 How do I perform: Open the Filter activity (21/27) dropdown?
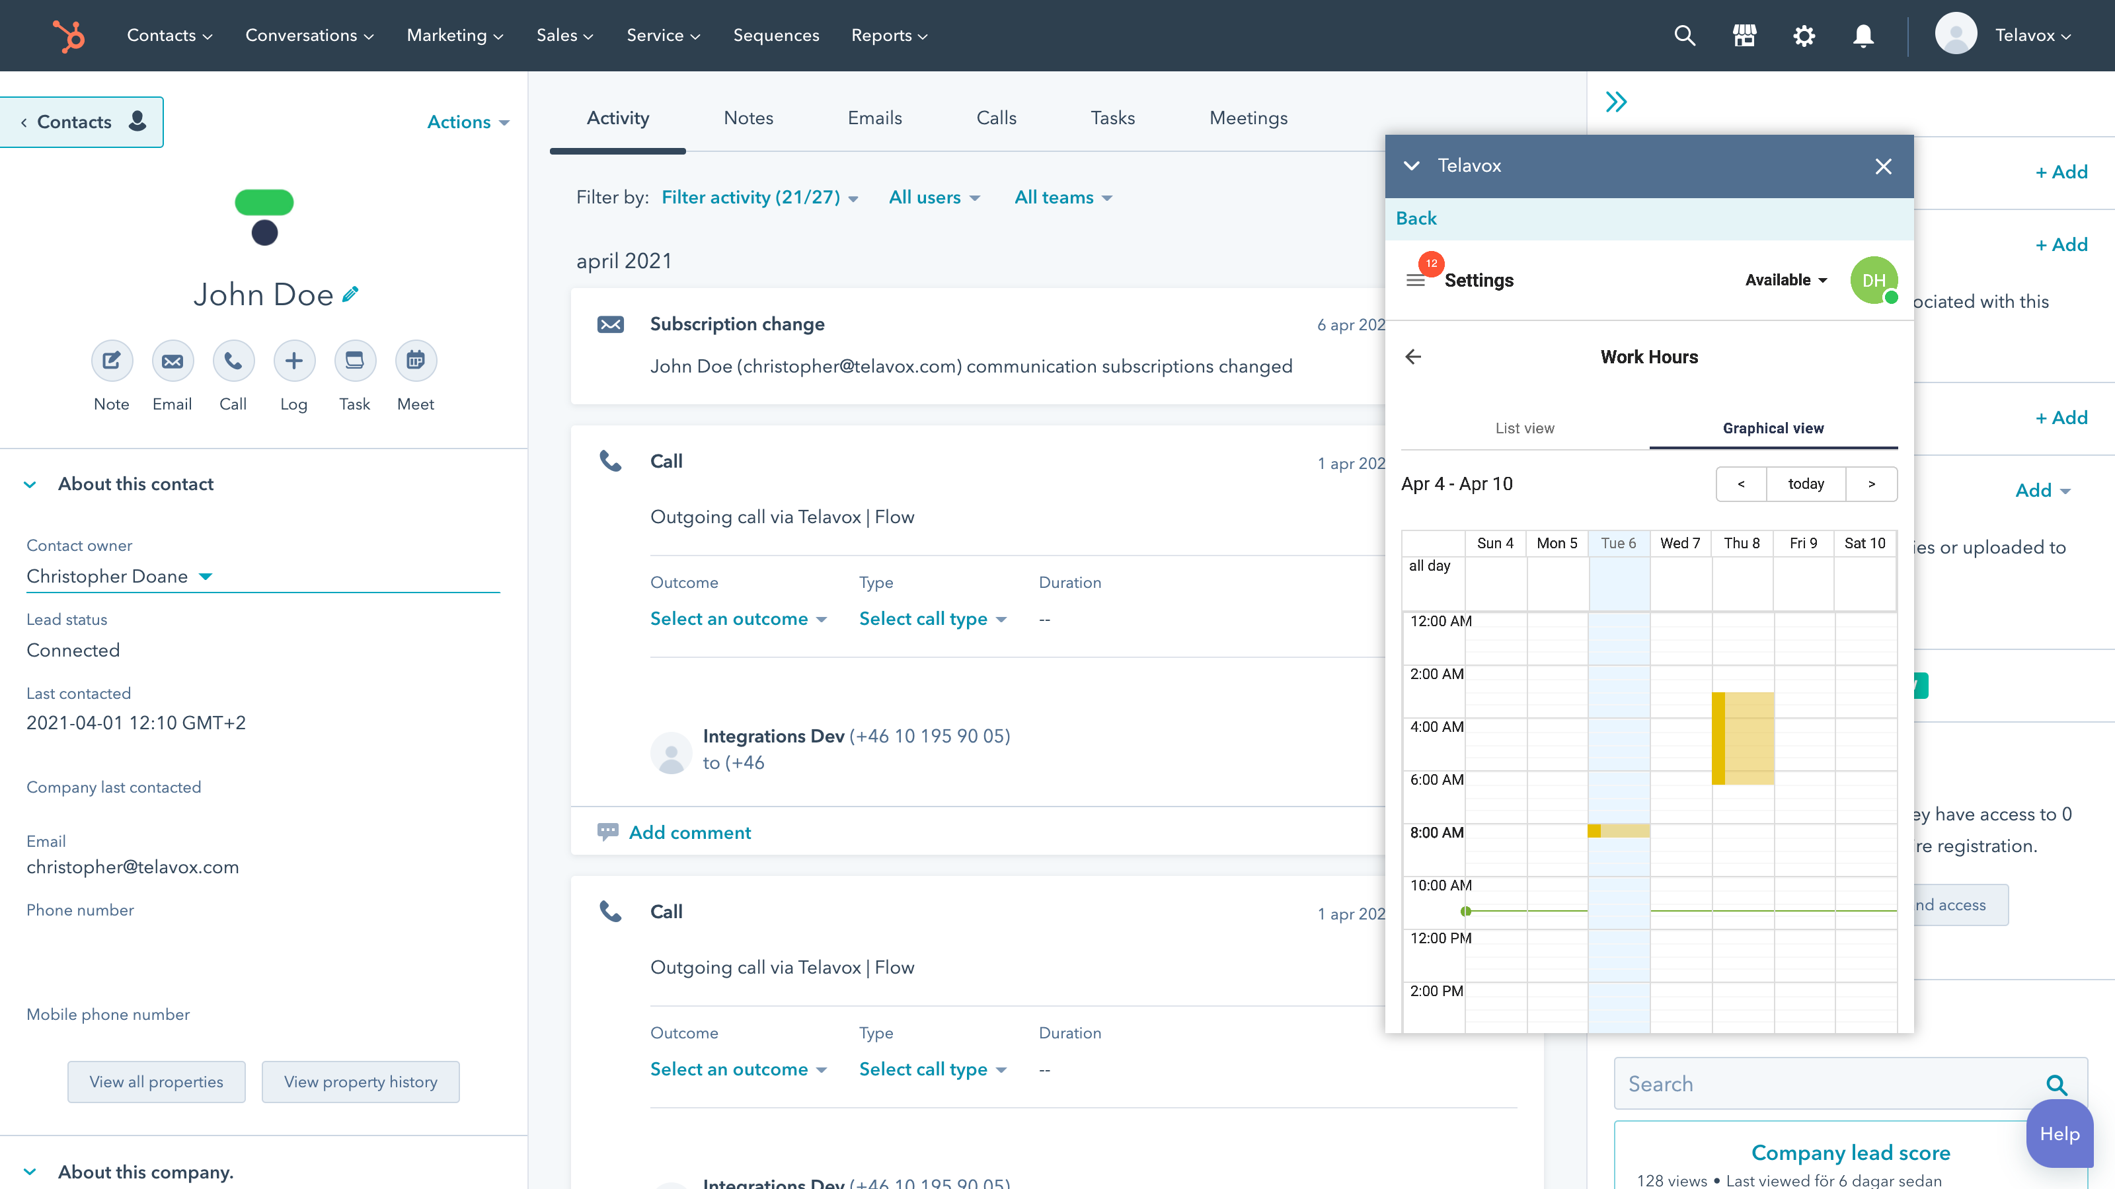pos(760,198)
